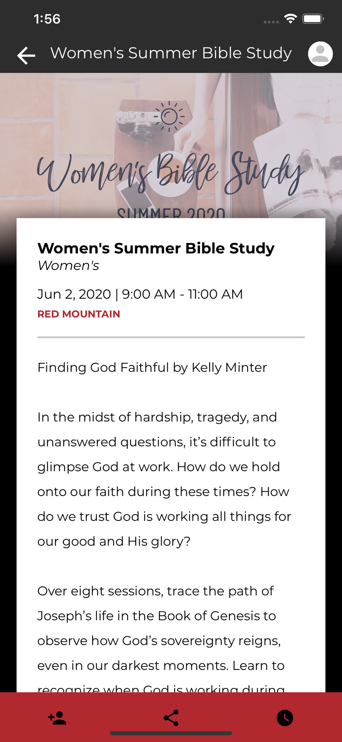Tap the home indicator bar at bottom
This screenshot has width=342, height=742.
coord(171,733)
